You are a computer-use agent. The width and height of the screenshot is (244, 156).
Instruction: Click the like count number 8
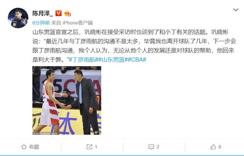220,147
